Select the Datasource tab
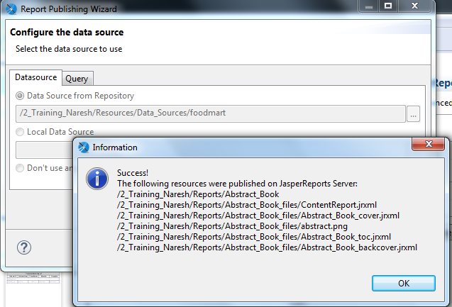 (x=35, y=77)
